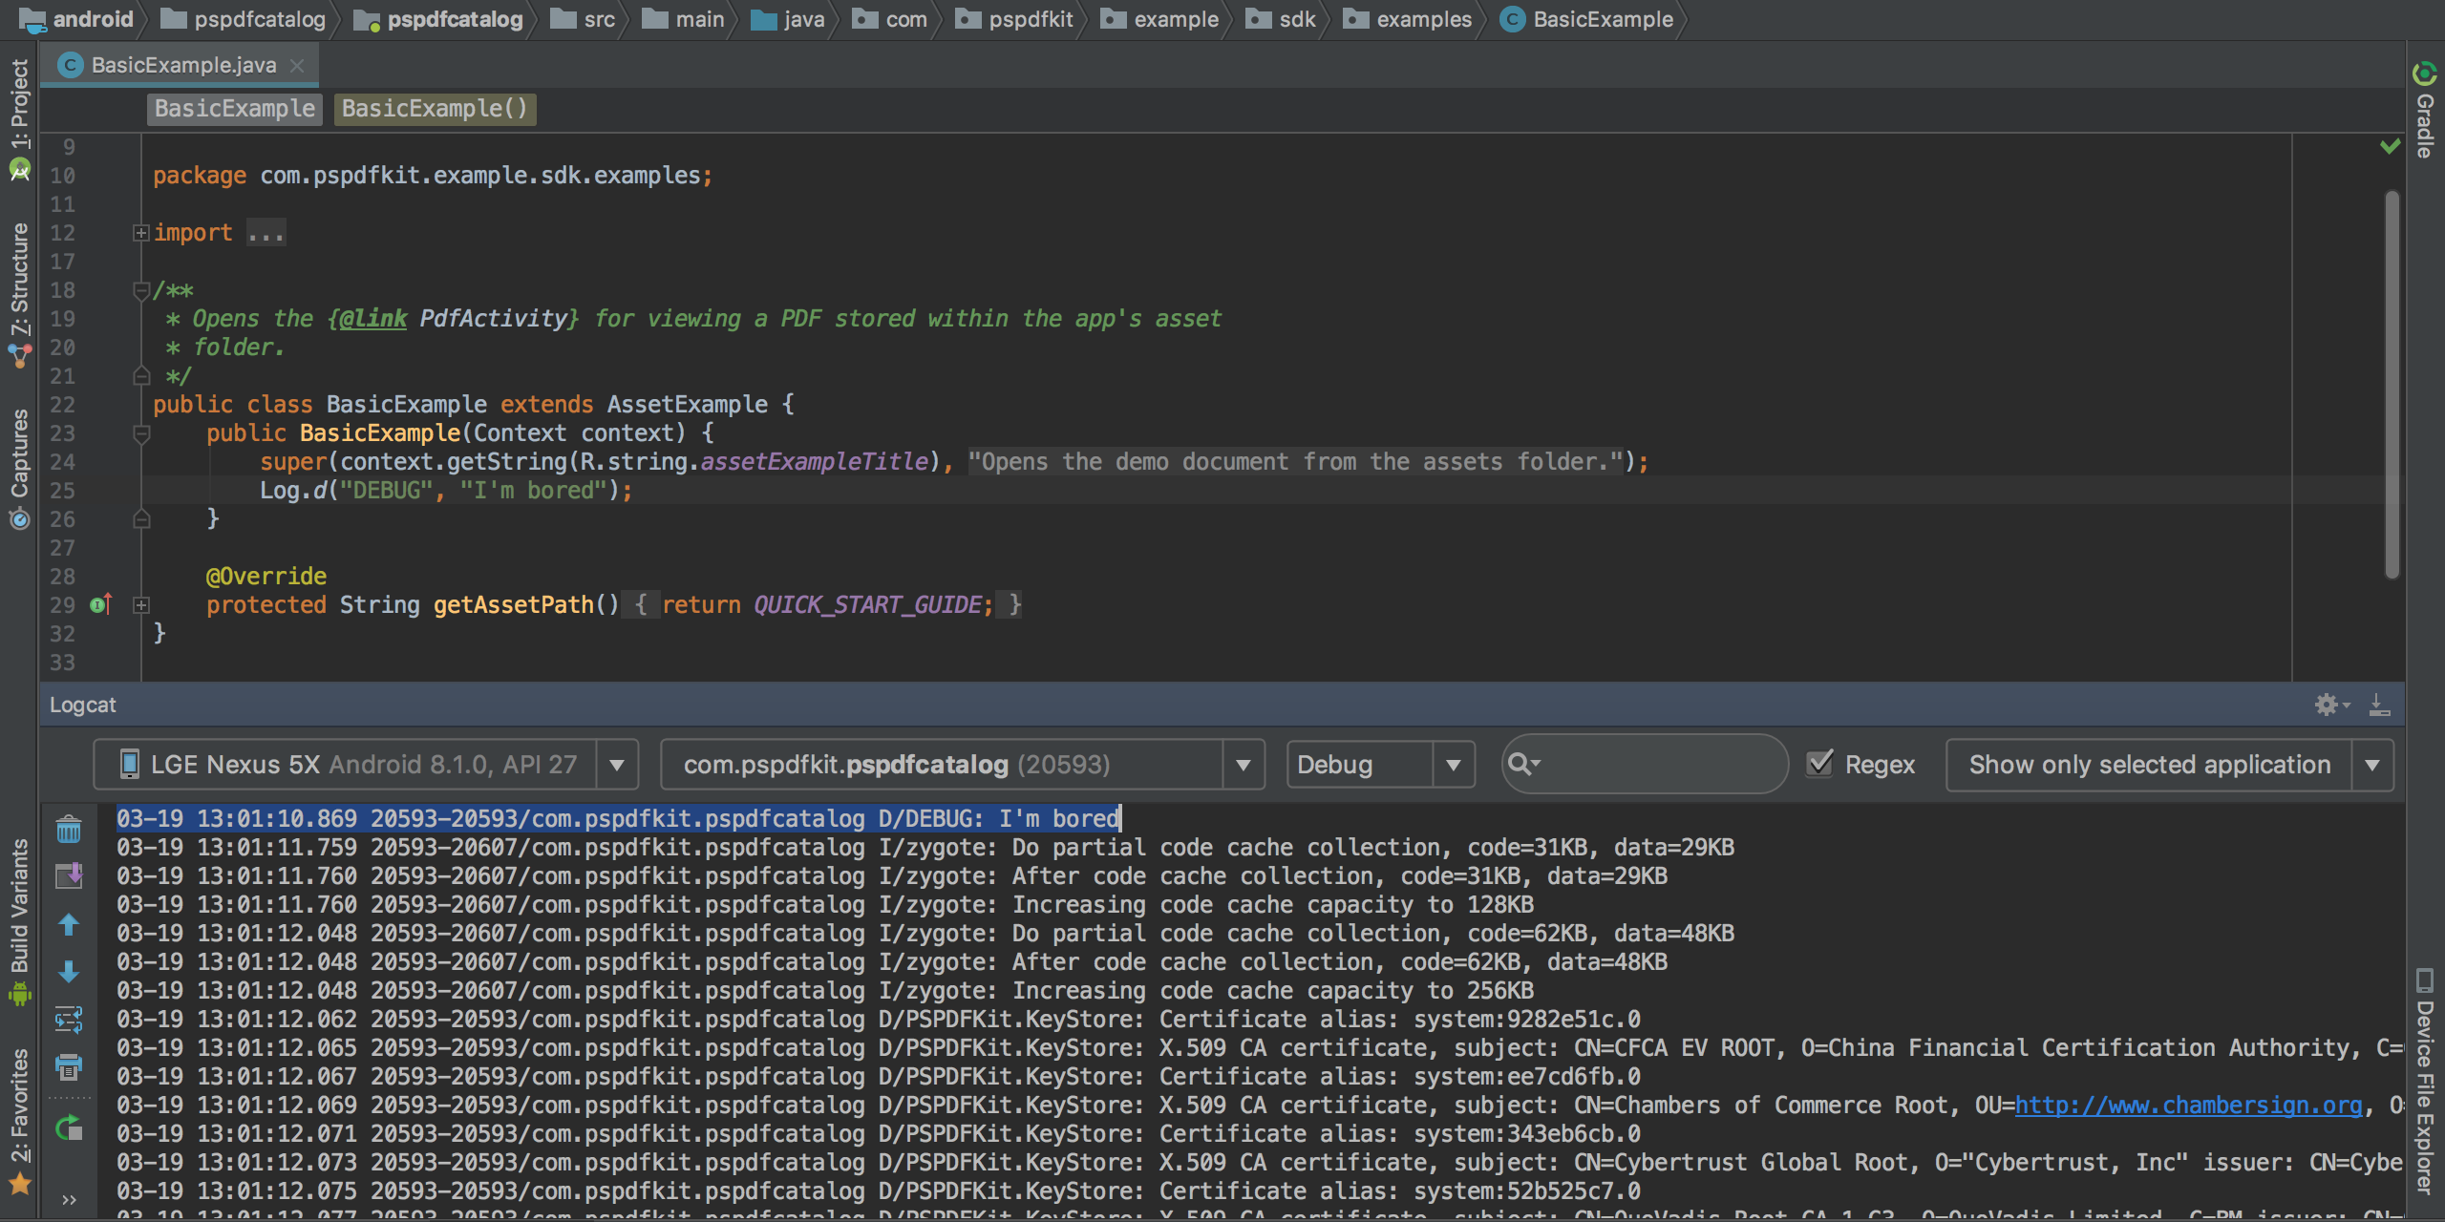Click the down stack trace arrow
Image resolution: width=2445 pixels, height=1222 pixels.
pos(69,972)
